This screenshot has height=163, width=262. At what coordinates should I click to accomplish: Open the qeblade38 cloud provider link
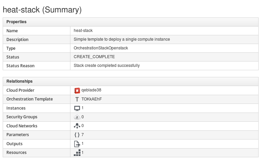pyautogui.click(x=91, y=90)
